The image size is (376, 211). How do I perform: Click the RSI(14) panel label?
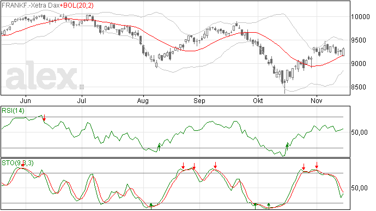coord(13,111)
